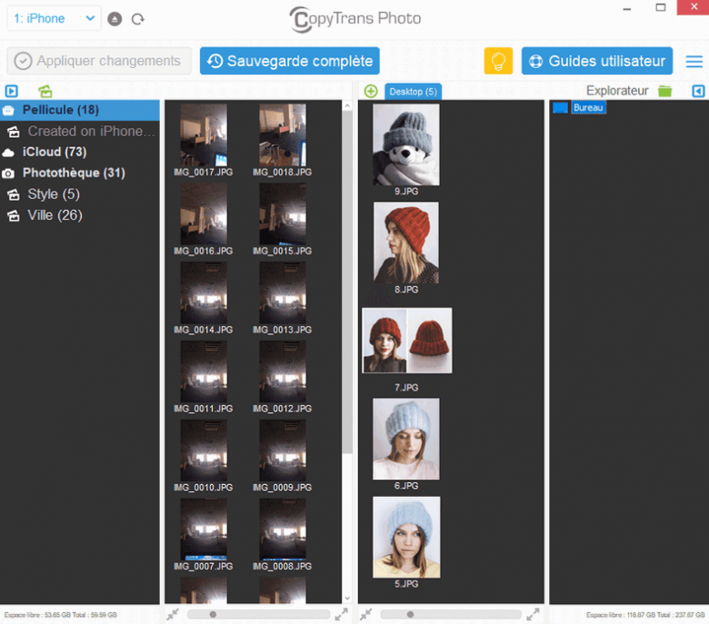Toggle the left album panel arrow
This screenshot has width=709, height=624.
pos(11,91)
